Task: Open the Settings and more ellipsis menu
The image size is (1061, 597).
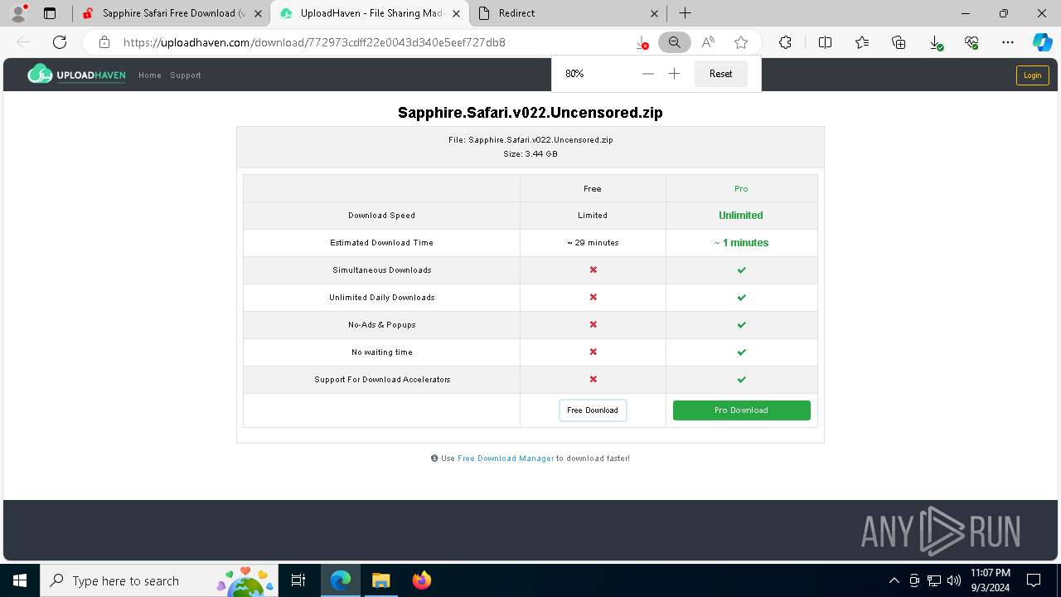Action: [x=1008, y=42]
